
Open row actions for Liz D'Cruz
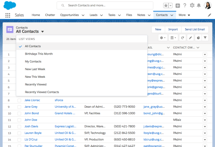[x=205, y=140]
